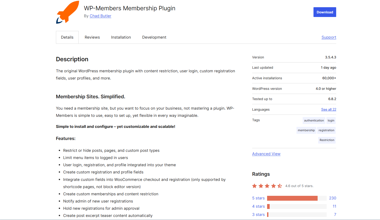
Task: Click the Ratings heading
Action: pyautogui.click(x=261, y=174)
